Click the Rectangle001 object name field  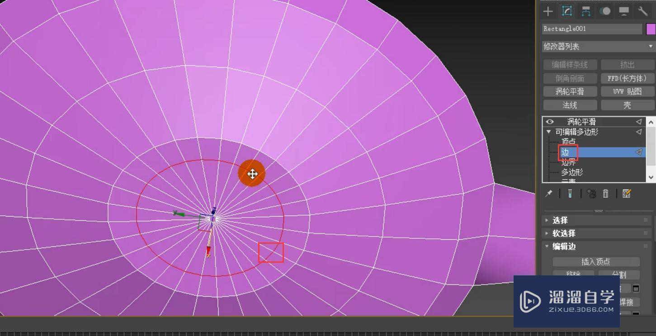pyautogui.click(x=592, y=29)
